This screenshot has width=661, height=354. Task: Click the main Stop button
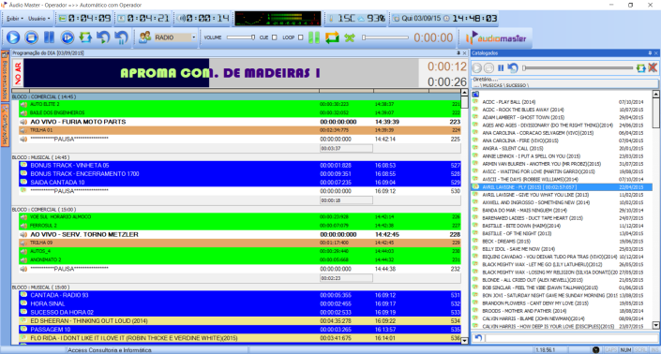(x=31, y=37)
